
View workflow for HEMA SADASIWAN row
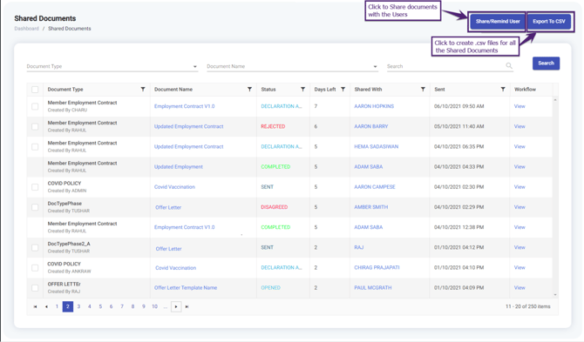[x=519, y=147]
